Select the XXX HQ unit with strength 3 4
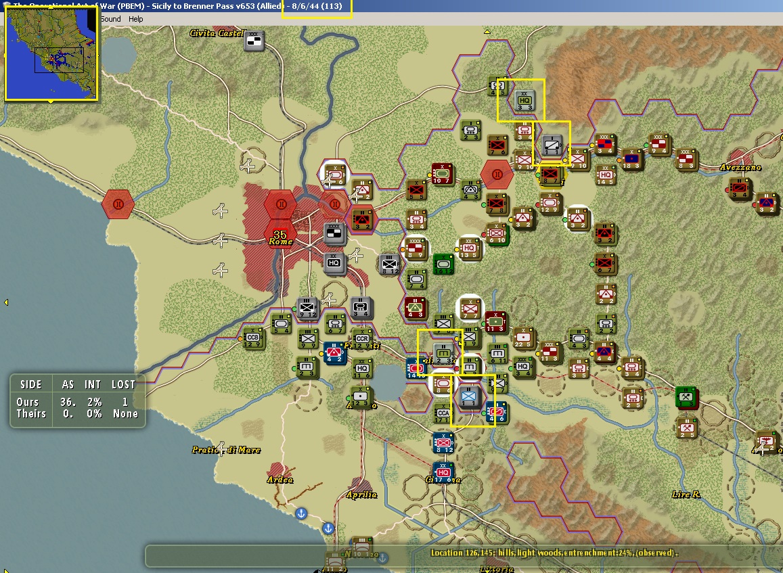The height and width of the screenshot is (573, 783). 523,367
